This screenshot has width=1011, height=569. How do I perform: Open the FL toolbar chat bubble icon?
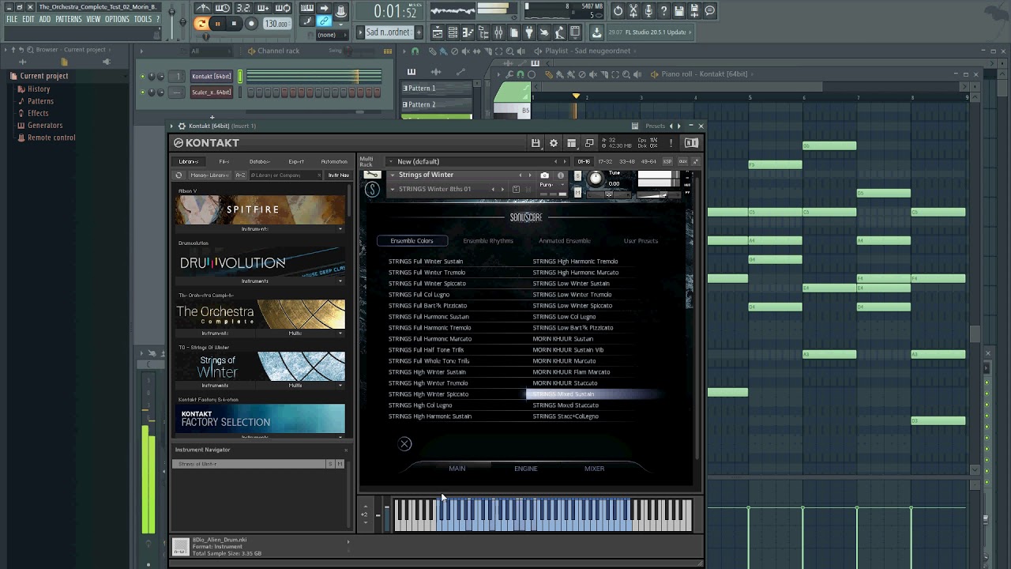[709, 10]
